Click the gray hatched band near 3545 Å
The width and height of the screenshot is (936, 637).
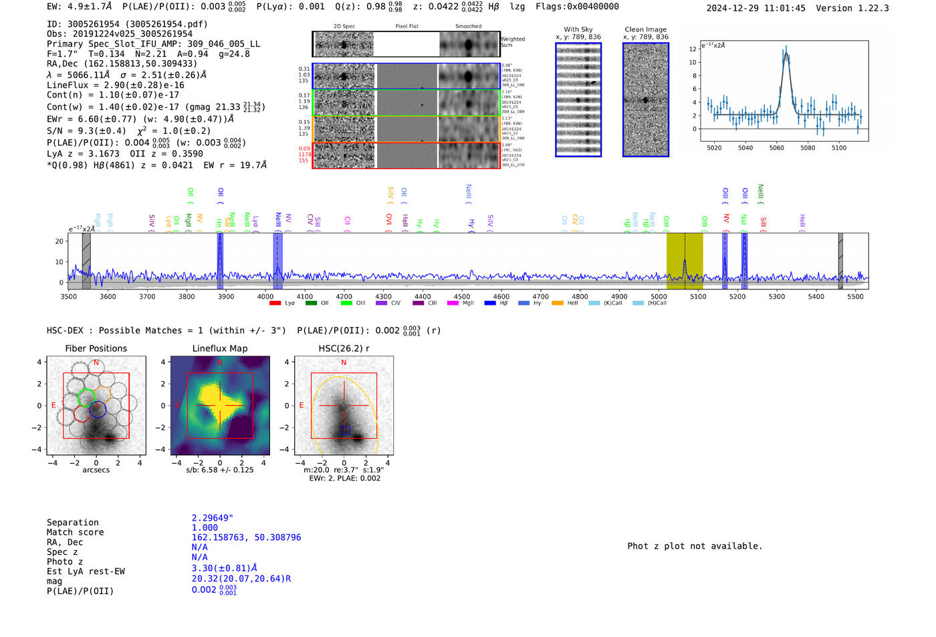coord(86,261)
